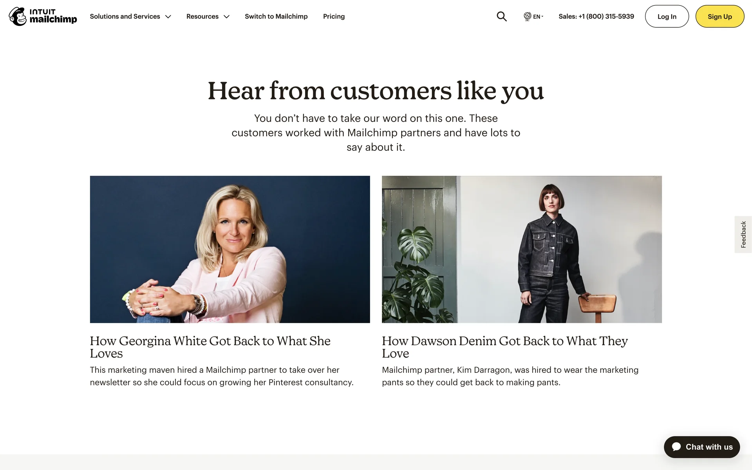Click the chat bubble icon
The height and width of the screenshot is (470, 752).
tap(676, 447)
